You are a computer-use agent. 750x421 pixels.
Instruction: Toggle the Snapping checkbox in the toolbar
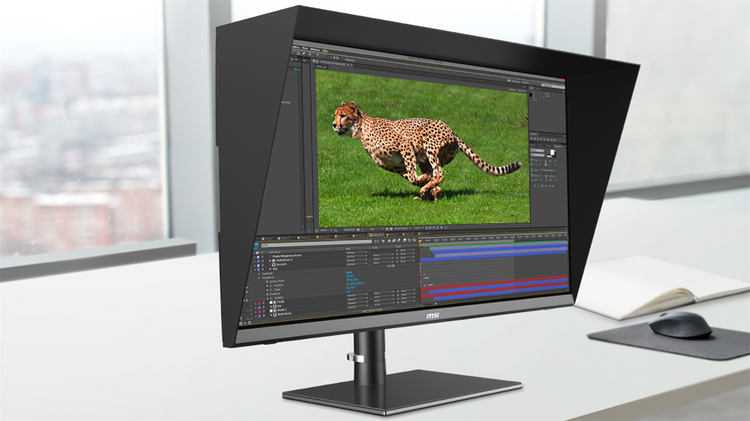pyautogui.click(x=343, y=58)
